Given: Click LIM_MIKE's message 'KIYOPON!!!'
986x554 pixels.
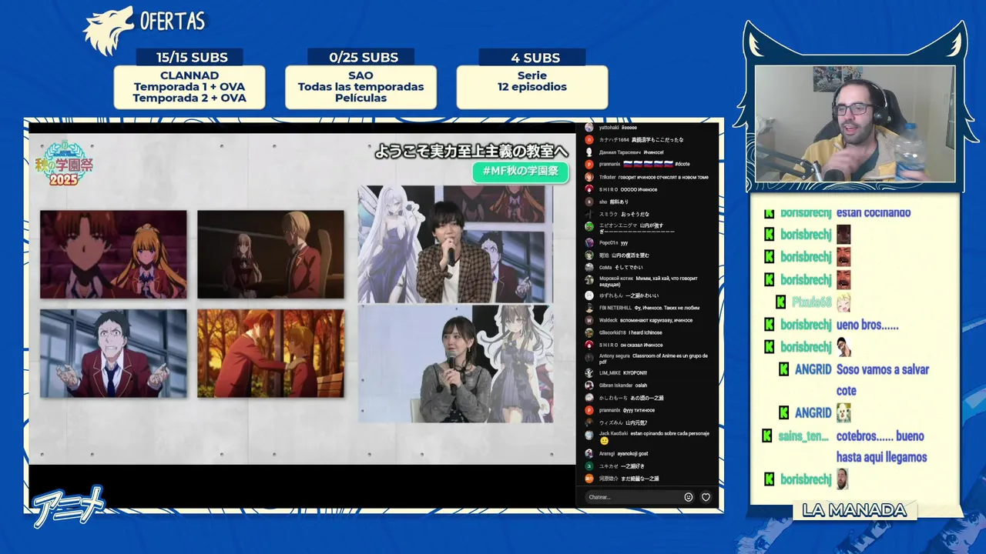Looking at the screenshot, I should (x=636, y=373).
